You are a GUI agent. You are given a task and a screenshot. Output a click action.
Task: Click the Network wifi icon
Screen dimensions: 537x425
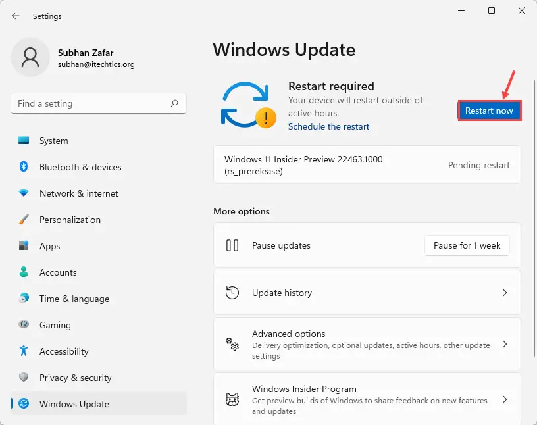tap(24, 193)
